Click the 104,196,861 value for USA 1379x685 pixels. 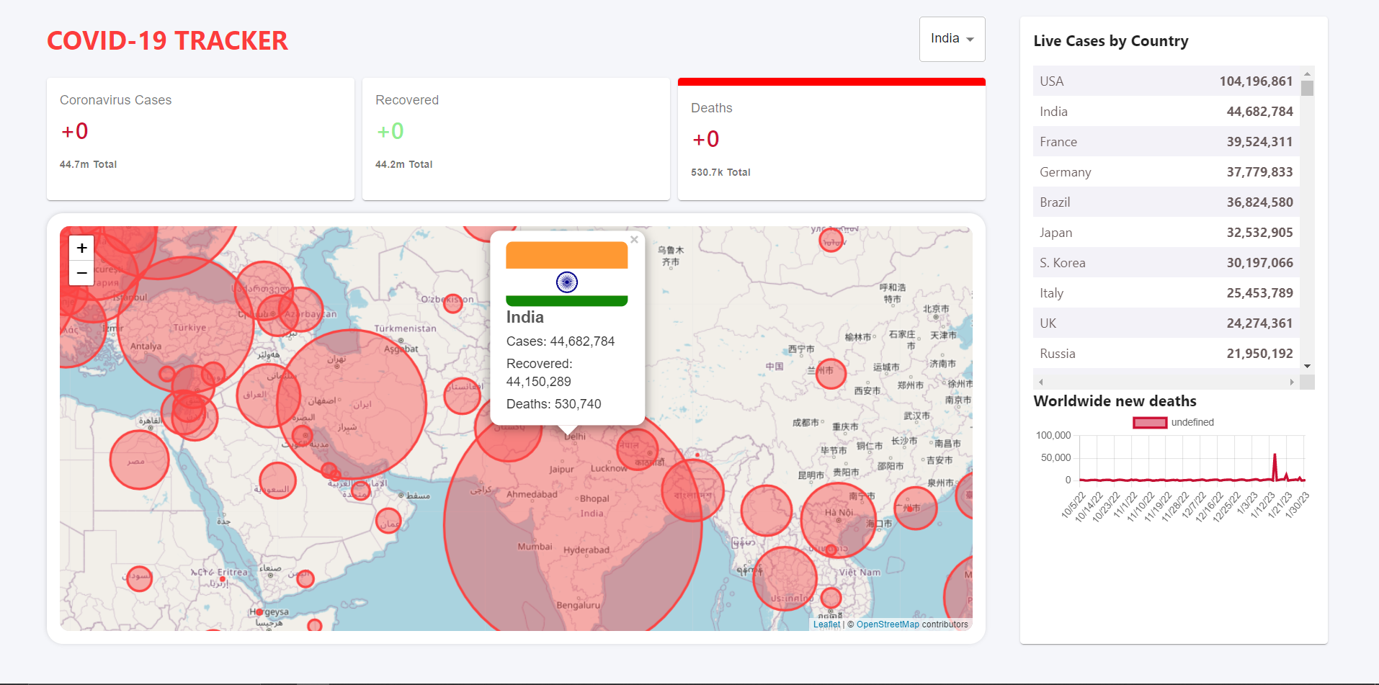[1256, 81]
